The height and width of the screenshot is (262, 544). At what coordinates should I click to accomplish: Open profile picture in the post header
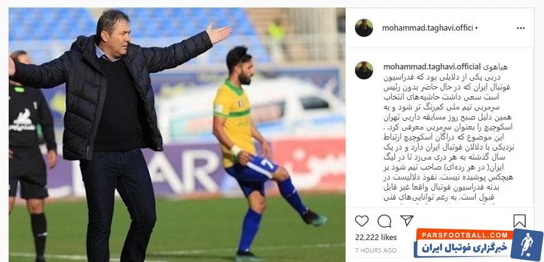[x=364, y=28]
